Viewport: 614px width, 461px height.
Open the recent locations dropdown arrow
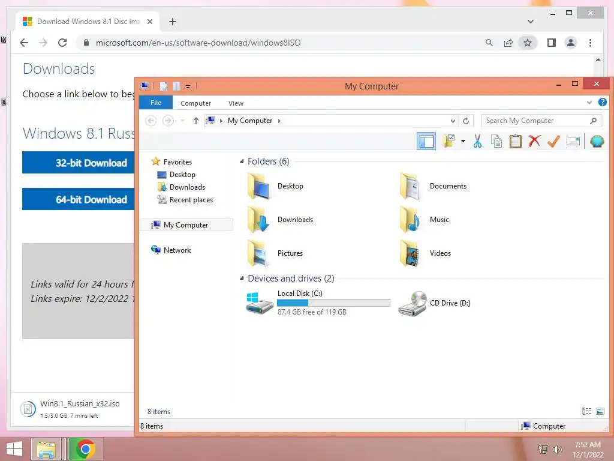point(182,121)
